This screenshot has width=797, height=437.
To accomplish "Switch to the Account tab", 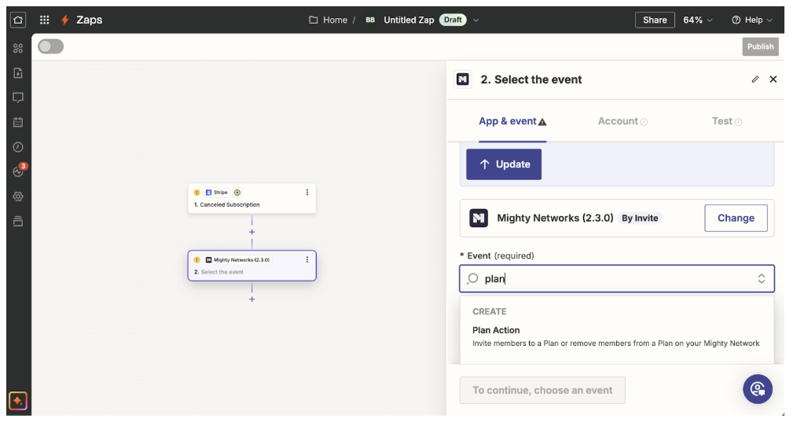I will click(x=623, y=122).
